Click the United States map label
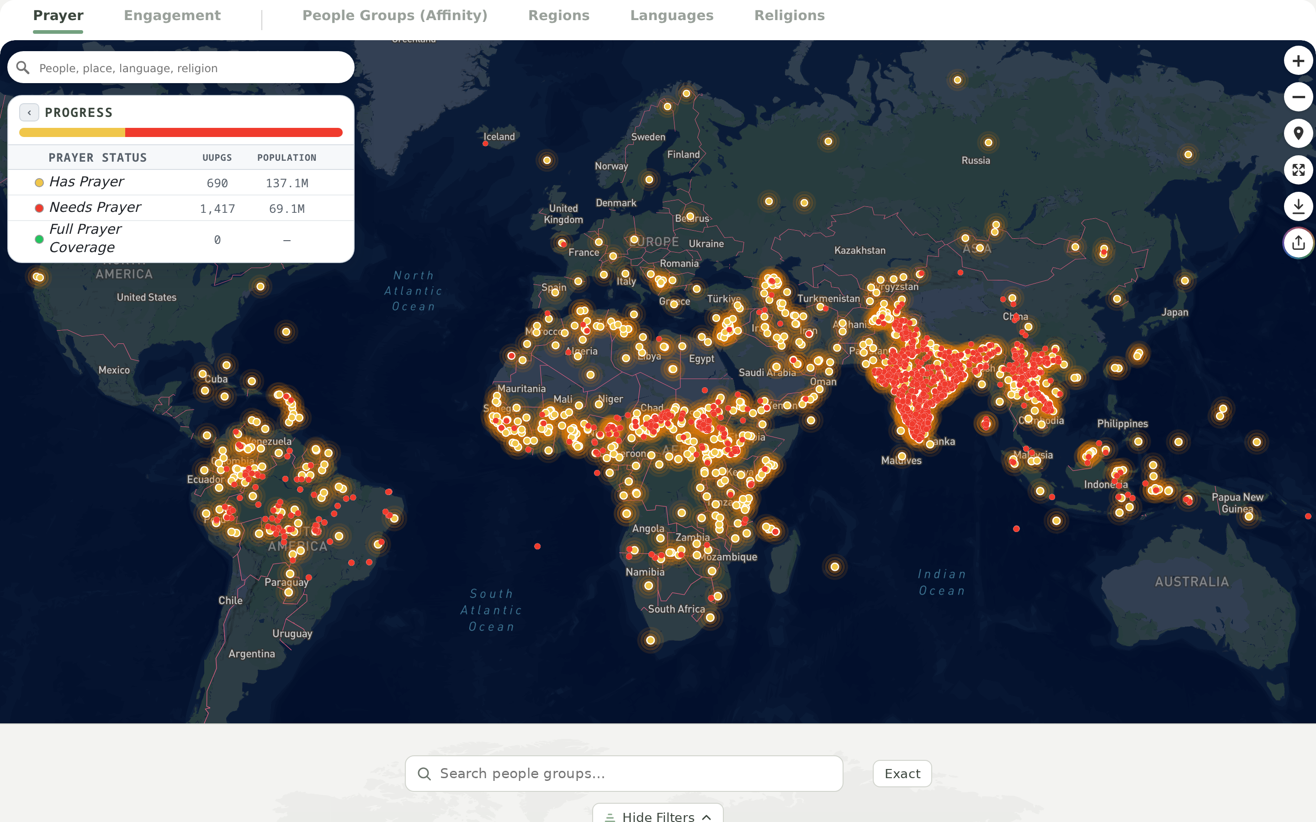1316x822 pixels. click(146, 297)
